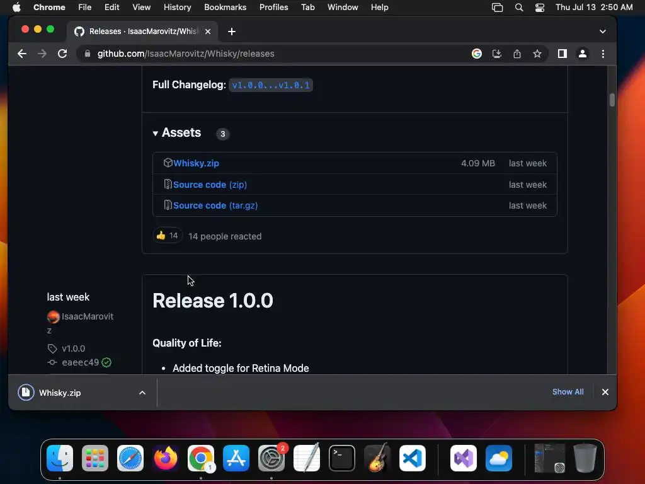
Task: Click the Stage Manager icon in the menu bar
Action: click(x=498, y=7)
